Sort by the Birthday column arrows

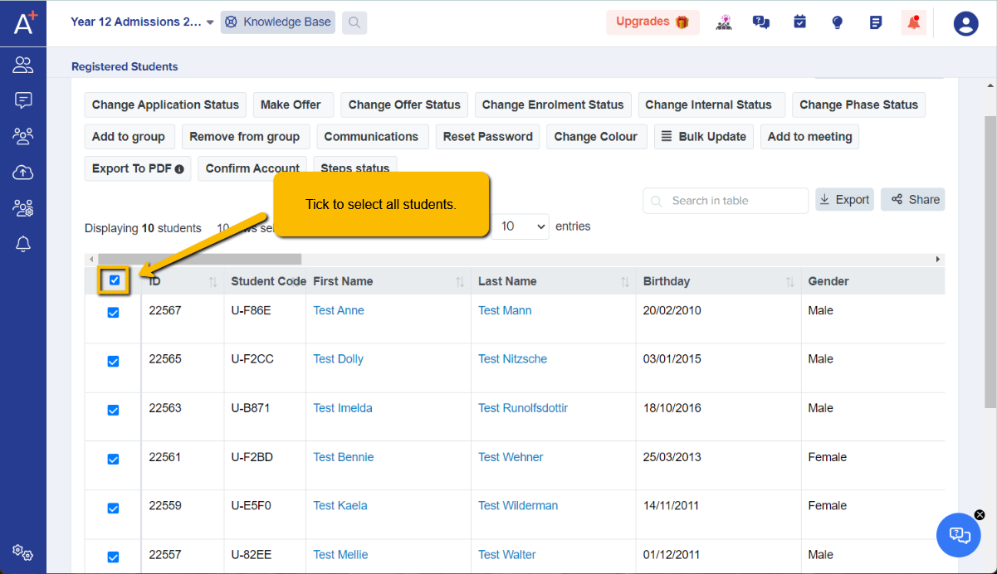pyautogui.click(x=790, y=282)
